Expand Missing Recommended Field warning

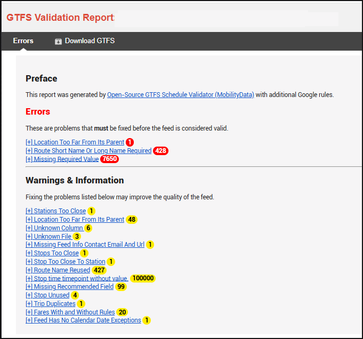pos(70,287)
